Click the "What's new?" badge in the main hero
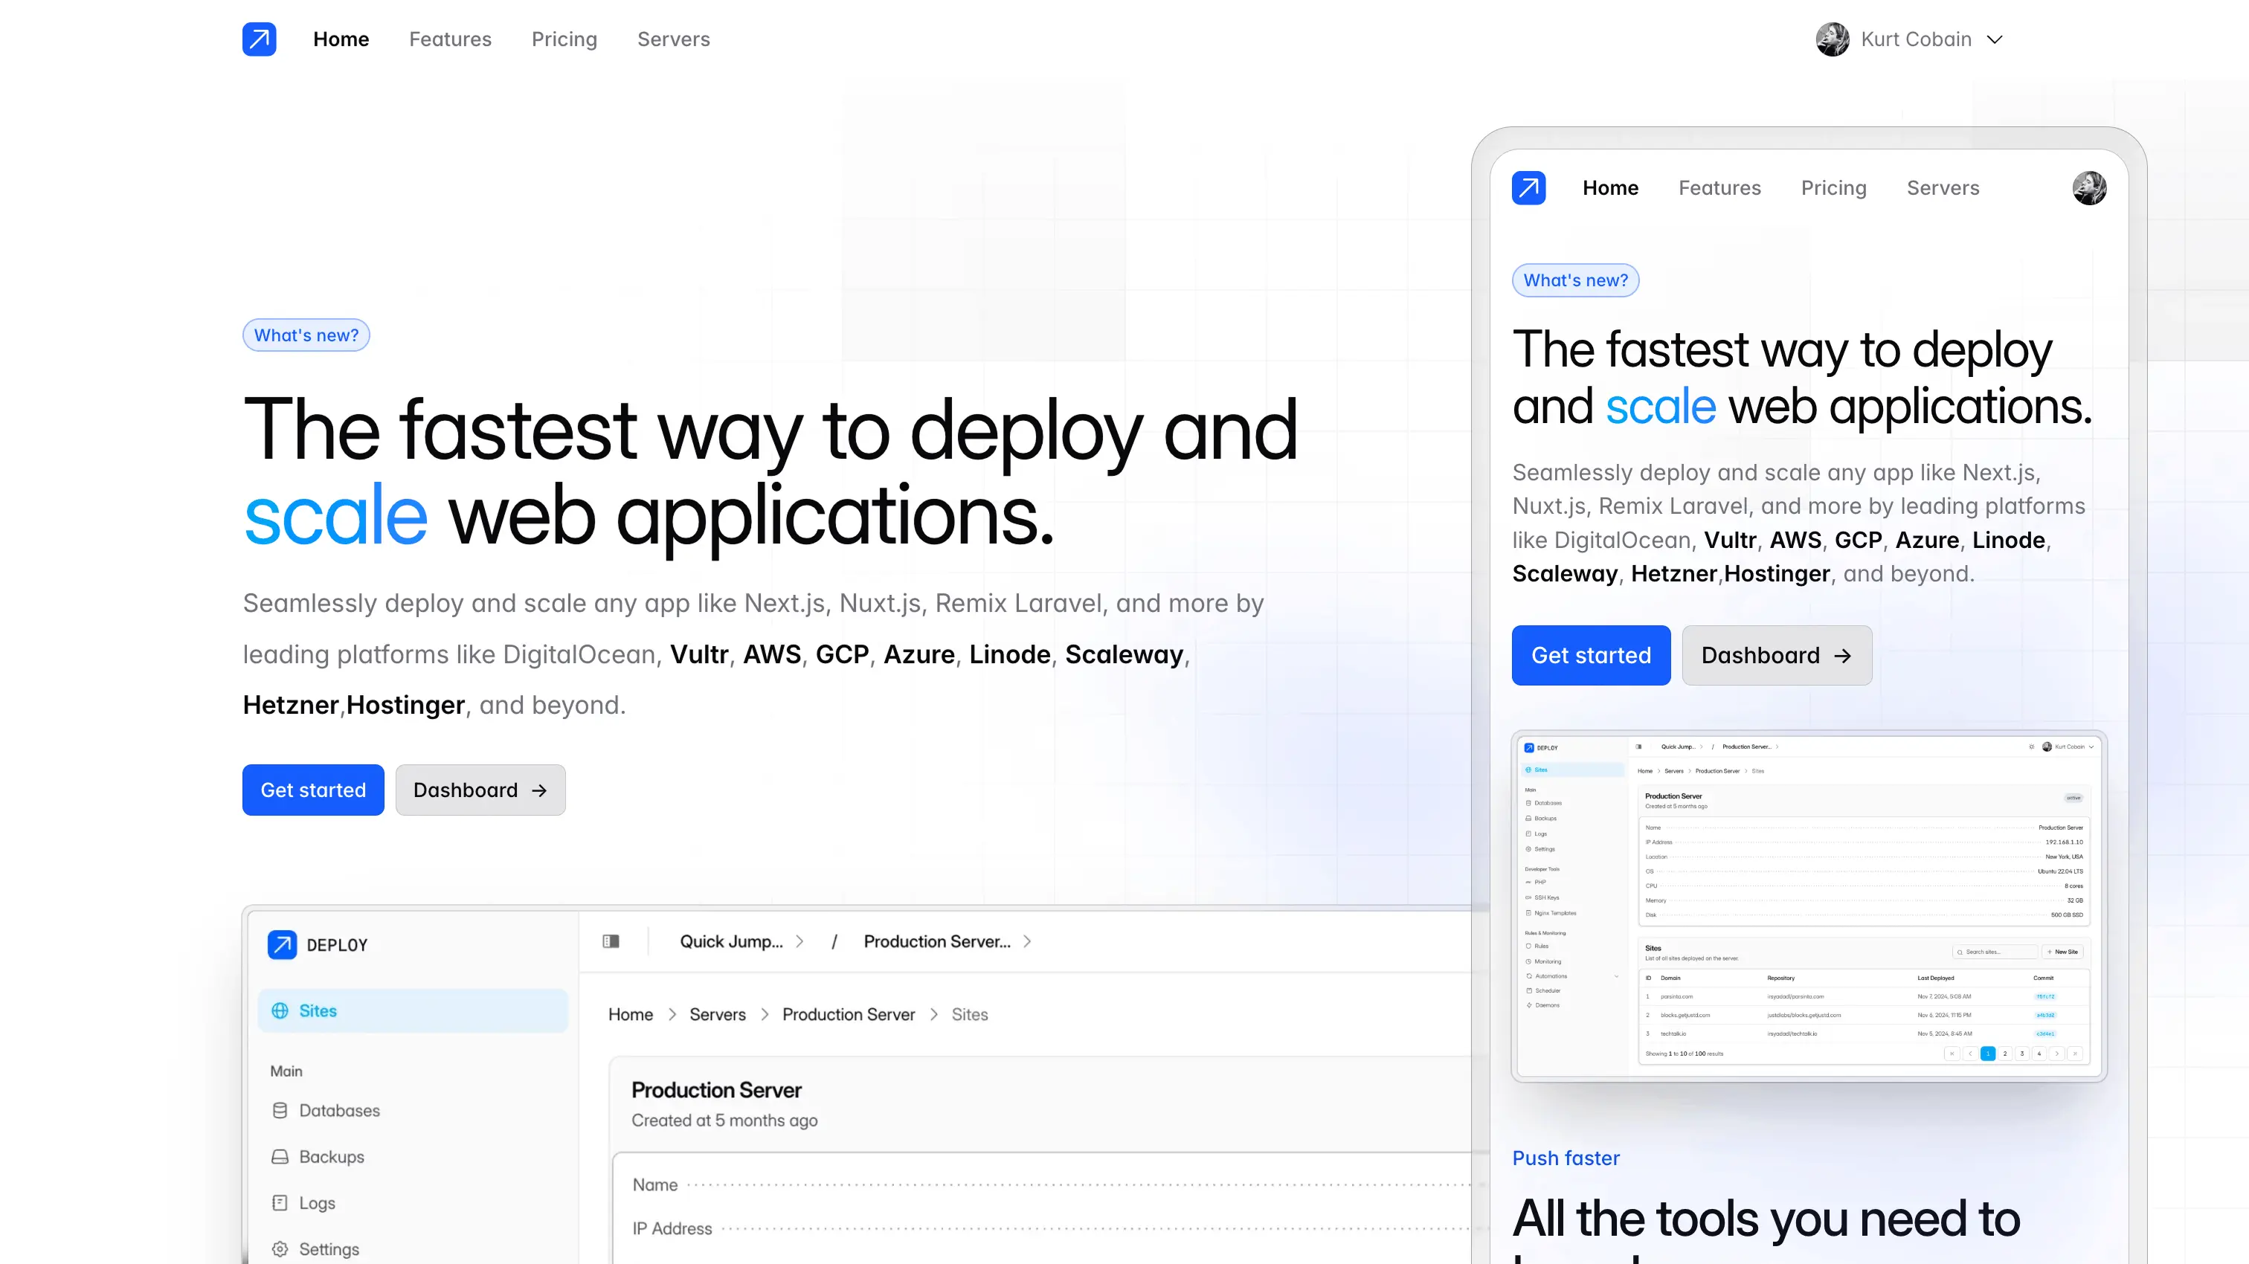The image size is (2249, 1264). (x=306, y=335)
